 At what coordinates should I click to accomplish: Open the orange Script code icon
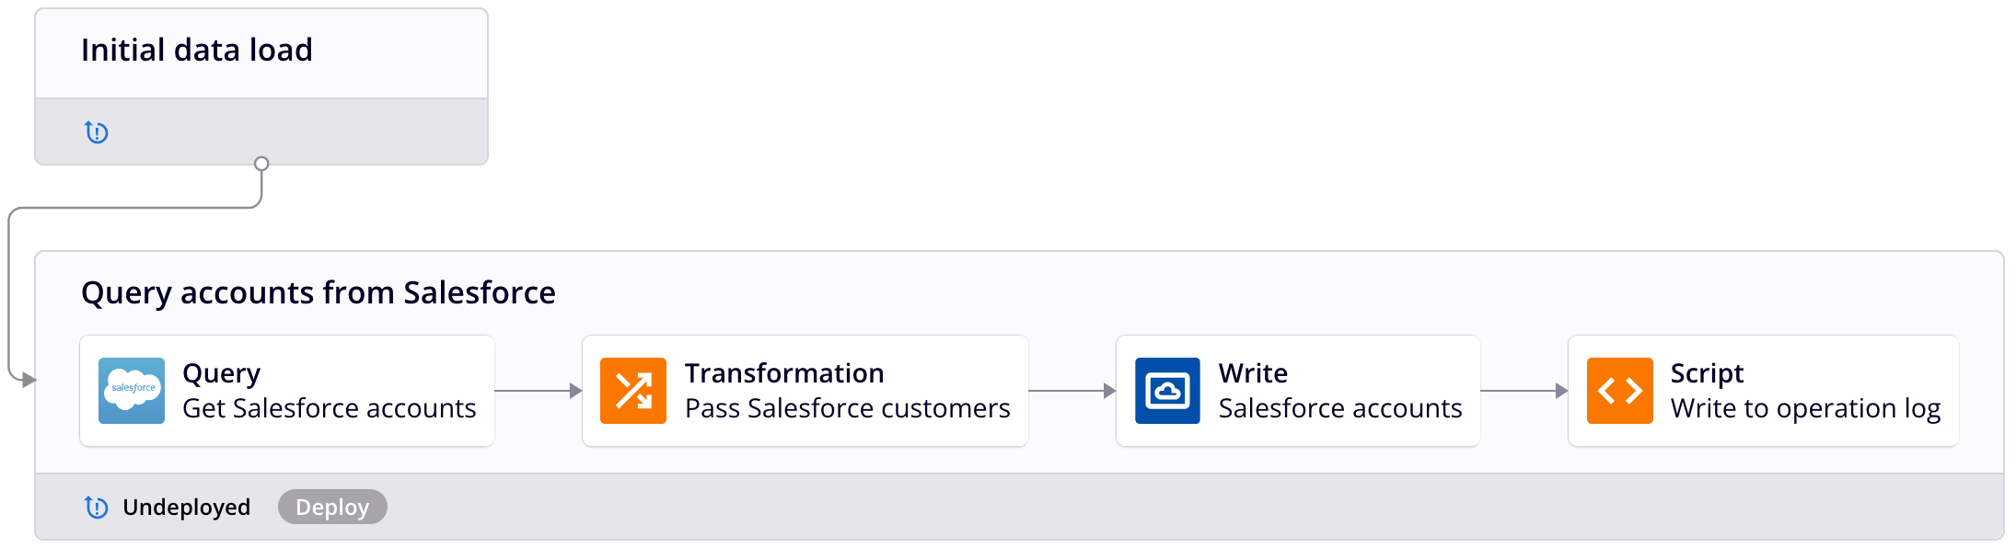1619,391
